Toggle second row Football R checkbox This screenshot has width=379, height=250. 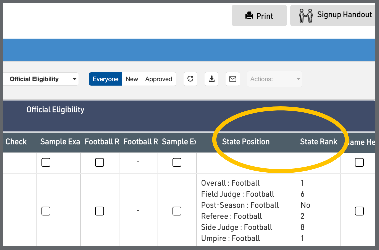99,211
